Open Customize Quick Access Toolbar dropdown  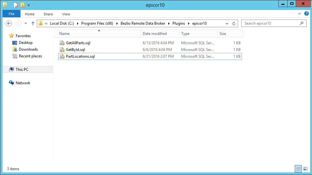point(29,5)
